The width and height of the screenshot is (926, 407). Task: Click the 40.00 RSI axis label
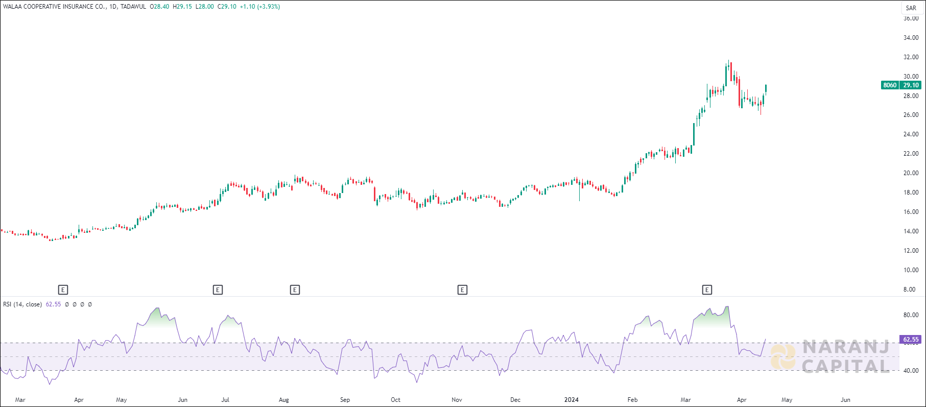[x=911, y=371]
